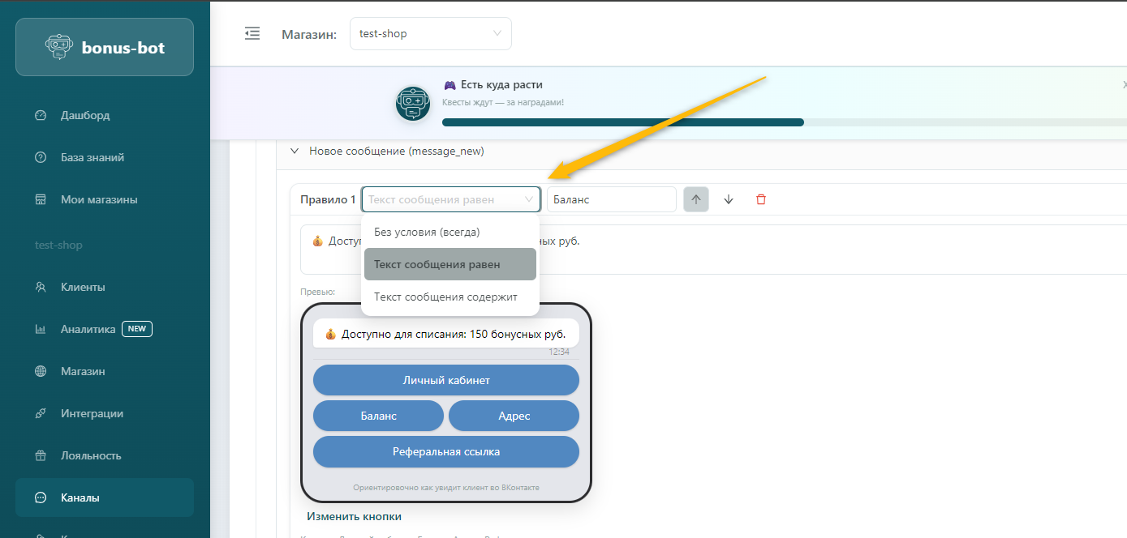Click the Квесты ждут — за наградами! subtitle

(503, 102)
